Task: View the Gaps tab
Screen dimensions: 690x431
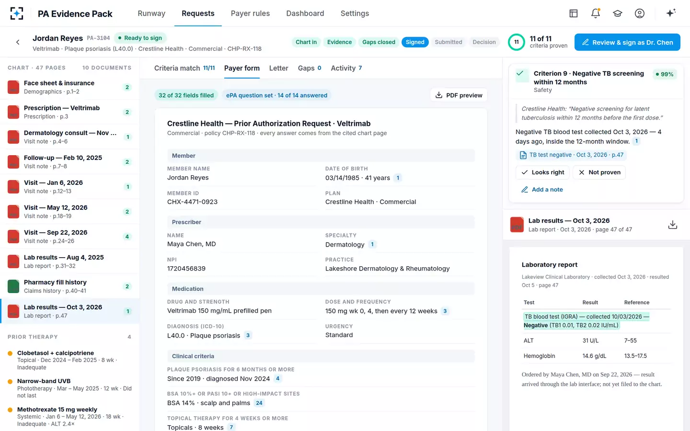Action: point(310,68)
